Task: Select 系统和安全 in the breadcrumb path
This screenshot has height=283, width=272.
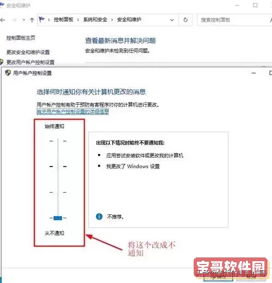Action: [x=95, y=20]
